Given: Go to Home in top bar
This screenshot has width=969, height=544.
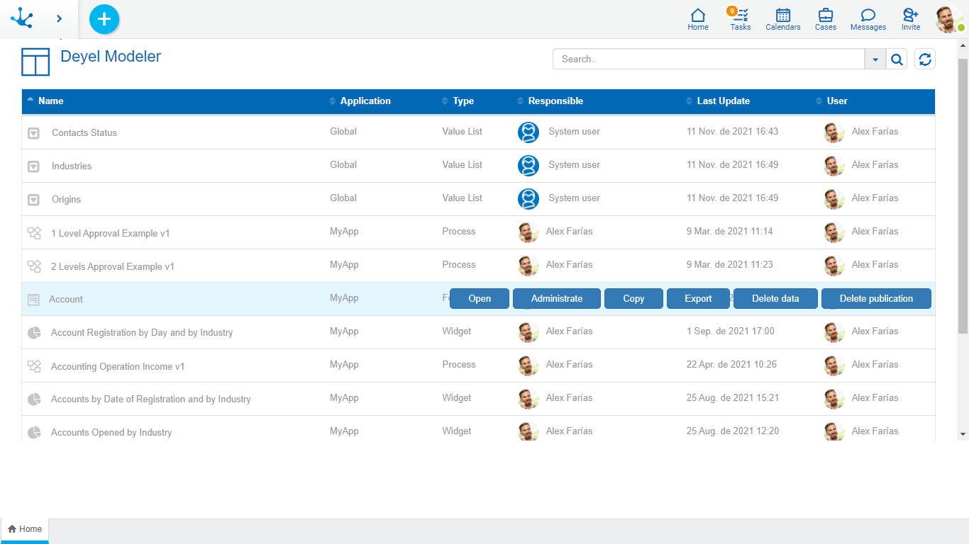Looking at the screenshot, I should point(698,19).
